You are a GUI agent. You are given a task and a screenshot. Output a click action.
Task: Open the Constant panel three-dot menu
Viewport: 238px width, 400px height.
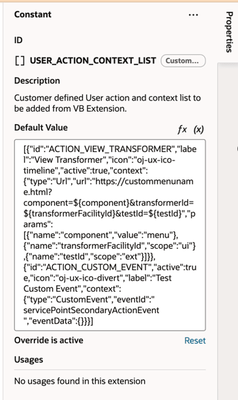pos(193,15)
